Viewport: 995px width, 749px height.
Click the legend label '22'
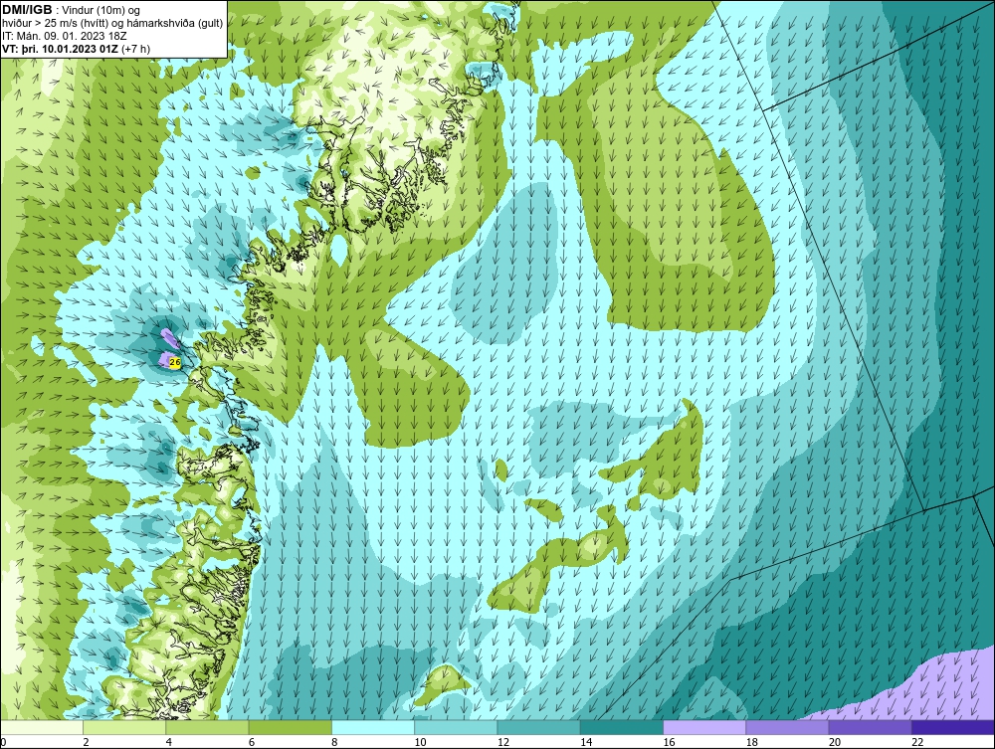[917, 743]
